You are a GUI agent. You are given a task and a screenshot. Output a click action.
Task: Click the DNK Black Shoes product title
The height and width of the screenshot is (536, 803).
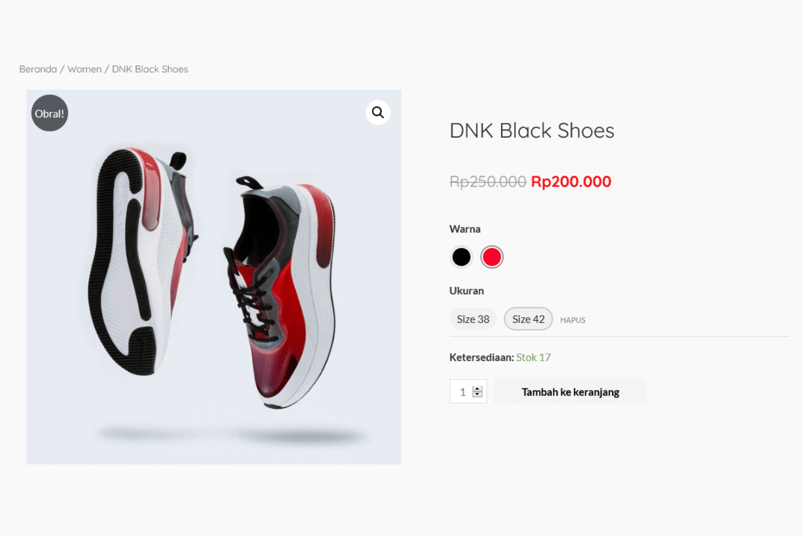[x=531, y=130]
